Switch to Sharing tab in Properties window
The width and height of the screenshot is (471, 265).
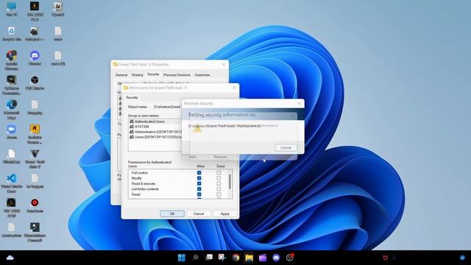[x=138, y=75]
